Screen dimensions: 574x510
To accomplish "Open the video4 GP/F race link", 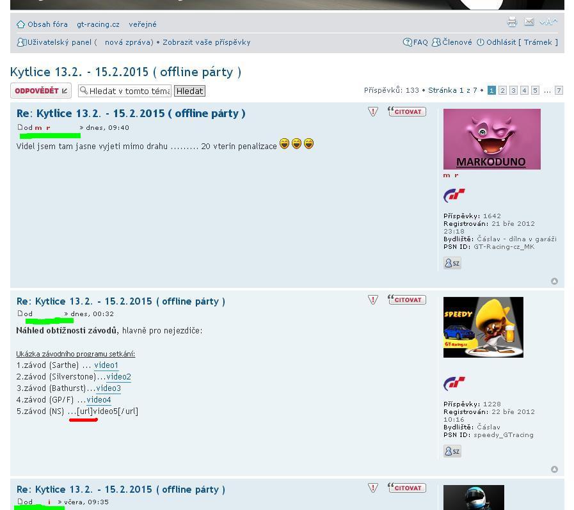I will 99,400.
